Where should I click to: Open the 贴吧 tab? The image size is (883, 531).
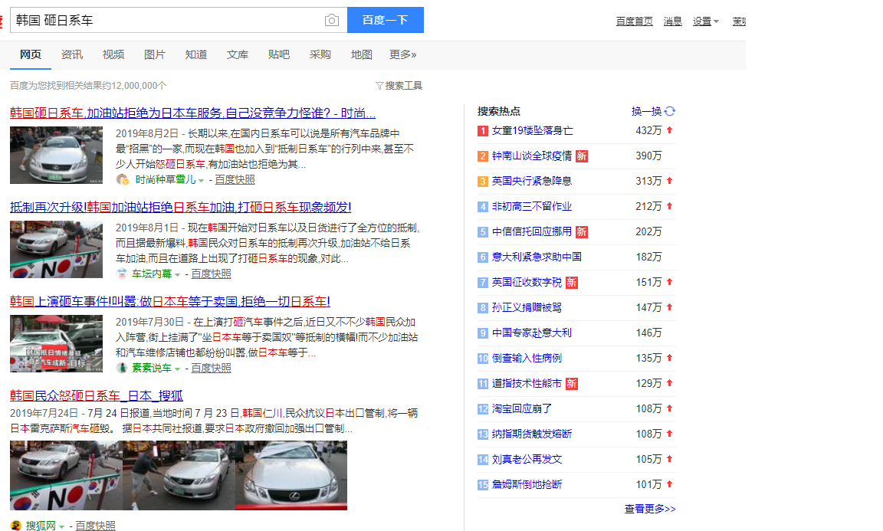[279, 54]
